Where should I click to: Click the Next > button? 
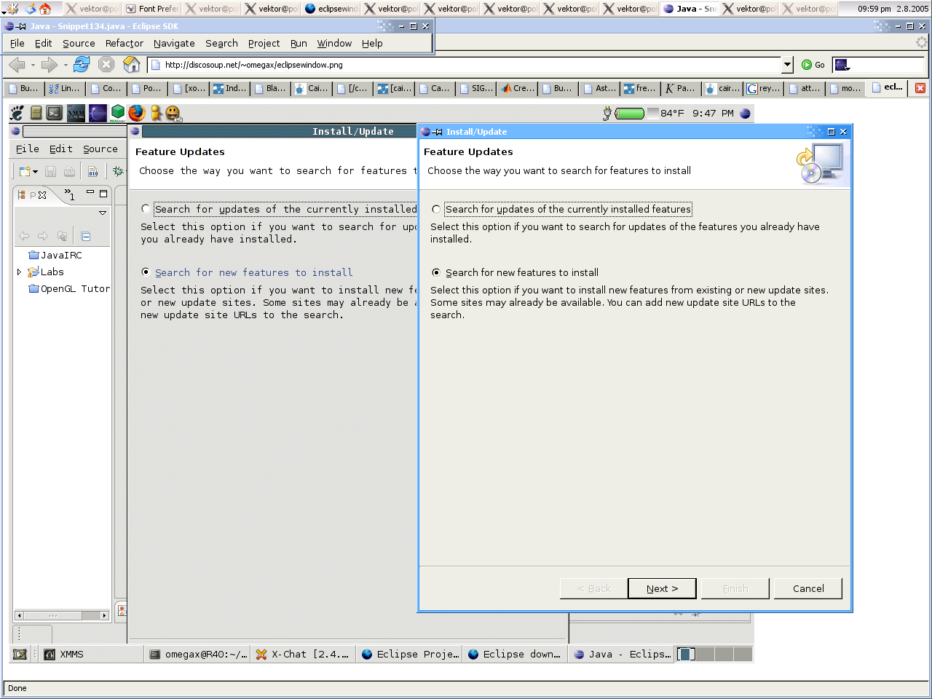click(x=662, y=588)
